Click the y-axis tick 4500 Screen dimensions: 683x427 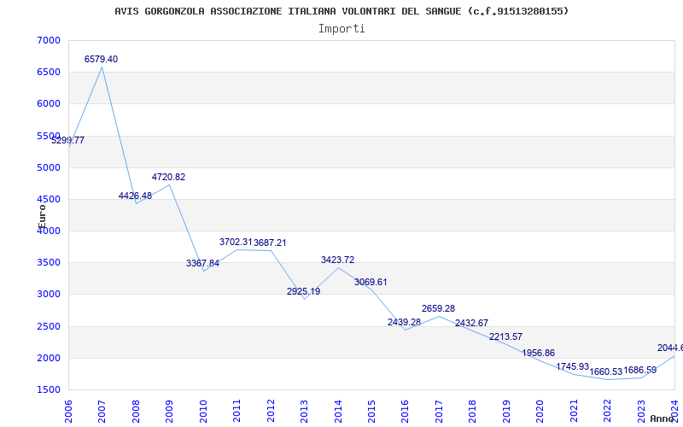tap(49, 200)
